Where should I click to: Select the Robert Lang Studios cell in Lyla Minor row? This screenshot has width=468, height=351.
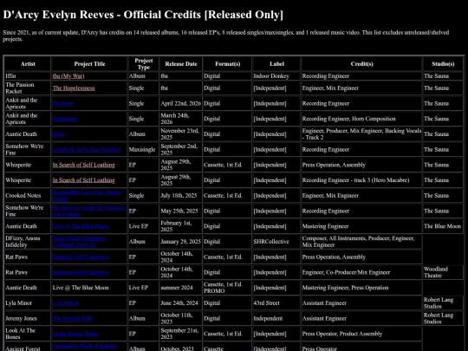[x=443, y=303]
